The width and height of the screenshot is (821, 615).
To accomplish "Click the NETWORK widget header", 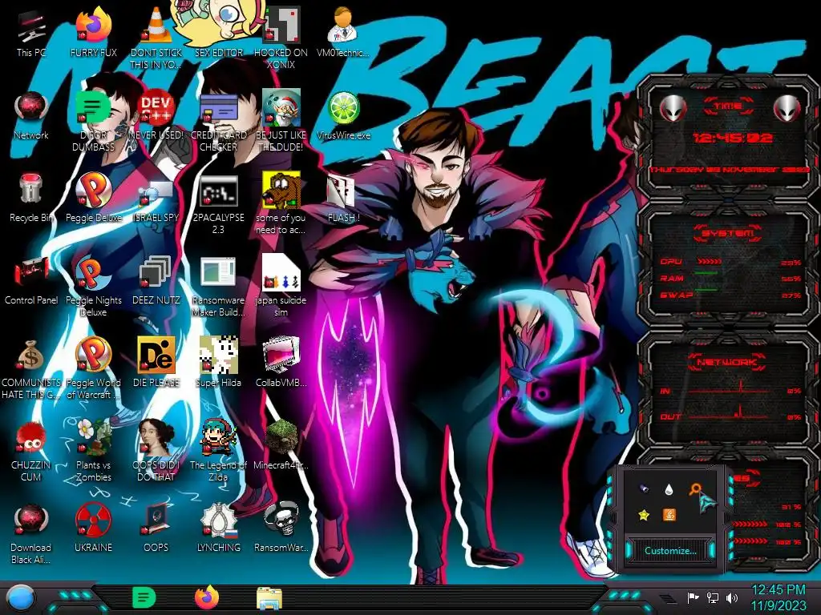I will [x=728, y=361].
